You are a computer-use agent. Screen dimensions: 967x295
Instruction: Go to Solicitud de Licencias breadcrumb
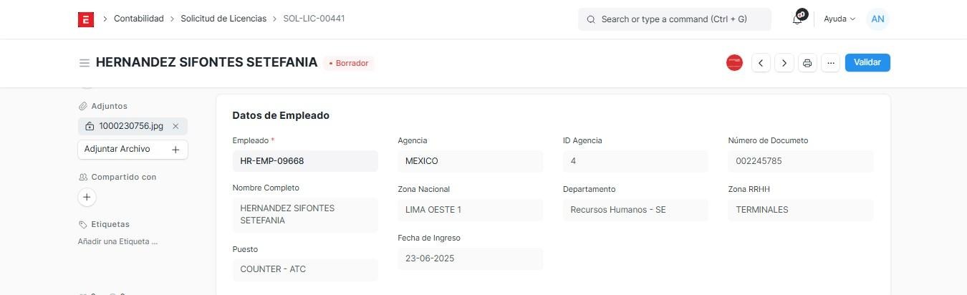pyautogui.click(x=223, y=19)
